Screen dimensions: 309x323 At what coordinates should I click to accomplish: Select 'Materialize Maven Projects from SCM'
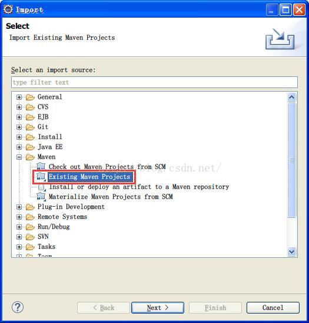click(111, 197)
